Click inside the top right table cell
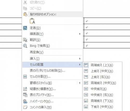Viewport: 130px width, 111px height. click(107, 21)
